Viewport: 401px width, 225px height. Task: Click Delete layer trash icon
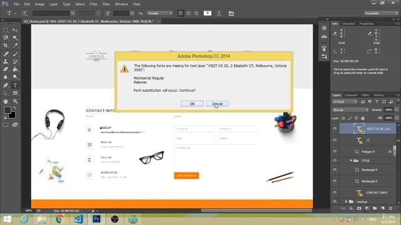pyautogui.click(x=390, y=208)
